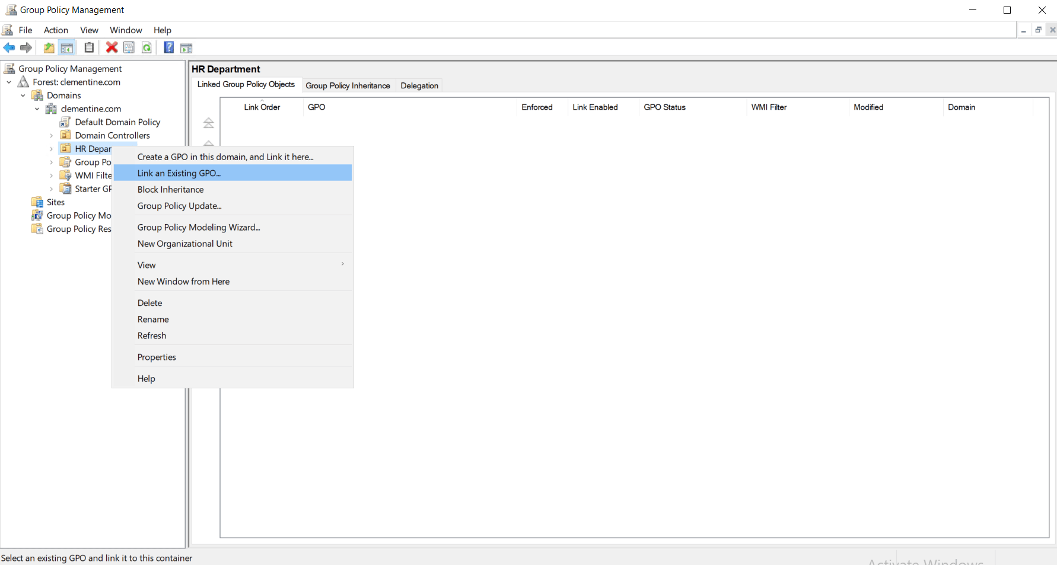This screenshot has height=565, width=1057.
Task: Toggle Show/Hide Action Pane toolbar icon
Action: (x=186, y=48)
